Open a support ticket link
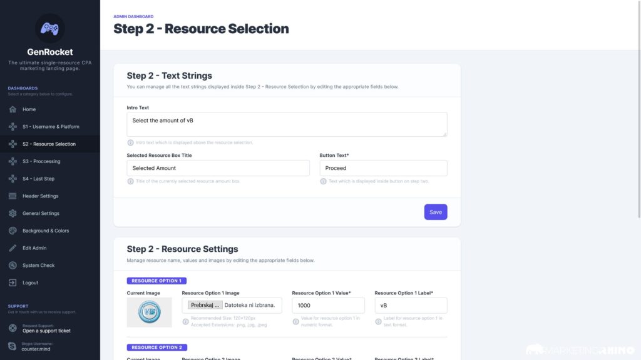Screen dimensions: 641x360 46,331
